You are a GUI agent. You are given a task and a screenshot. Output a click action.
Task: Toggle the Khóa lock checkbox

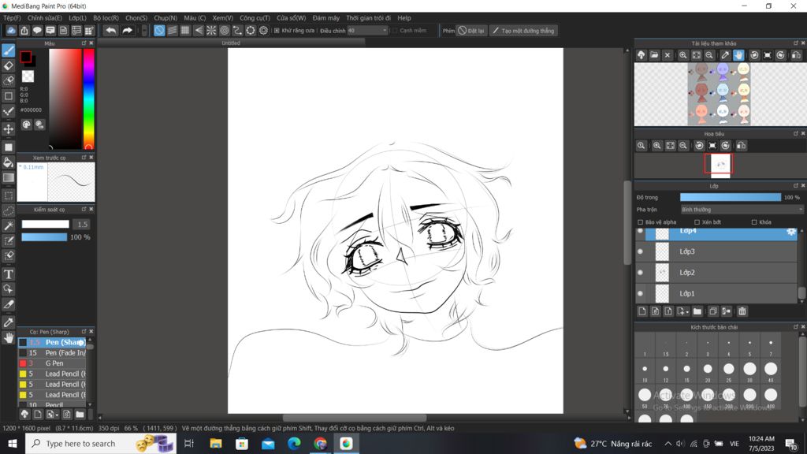click(754, 222)
